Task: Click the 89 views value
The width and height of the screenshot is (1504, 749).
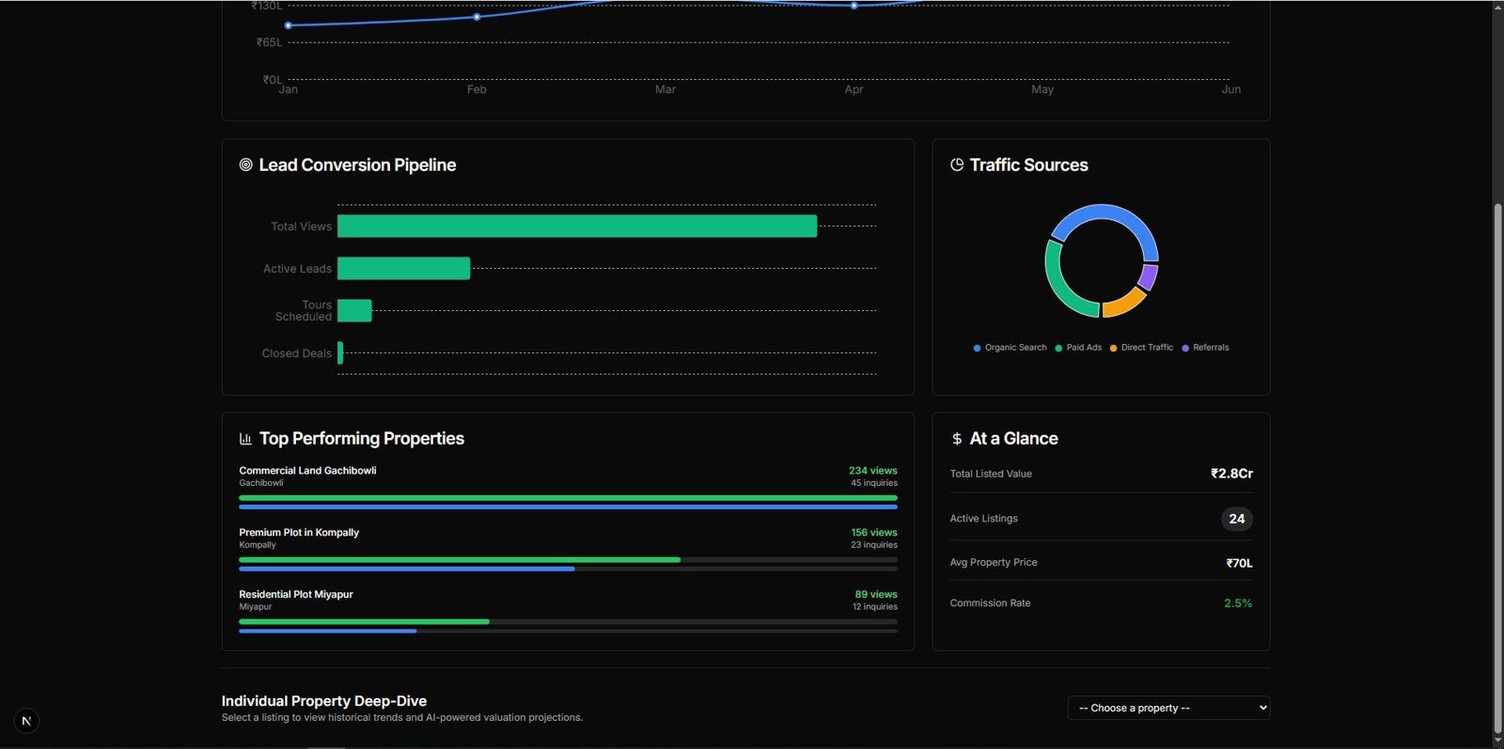Action: pyautogui.click(x=876, y=594)
